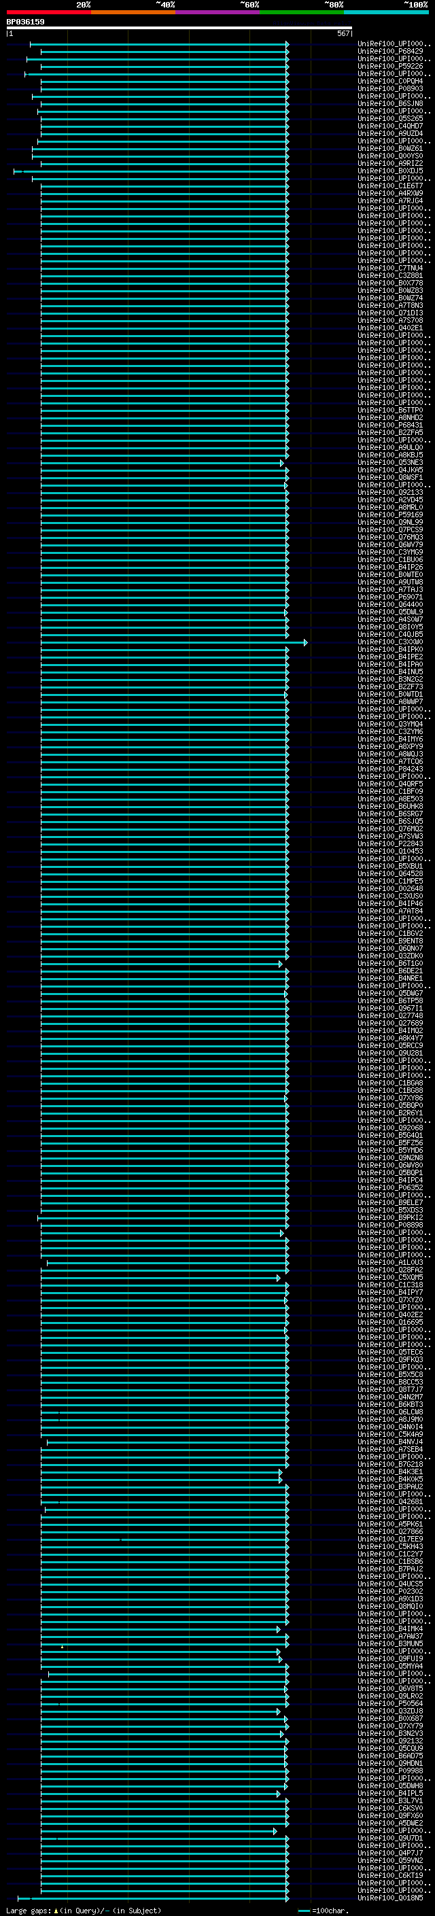435x1916 pixels.
Task: Select hit label UniRef100_C3Z881
Action: tap(390, 275)
